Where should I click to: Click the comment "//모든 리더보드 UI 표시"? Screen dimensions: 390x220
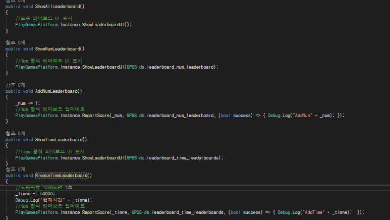[x=43, y=18]
